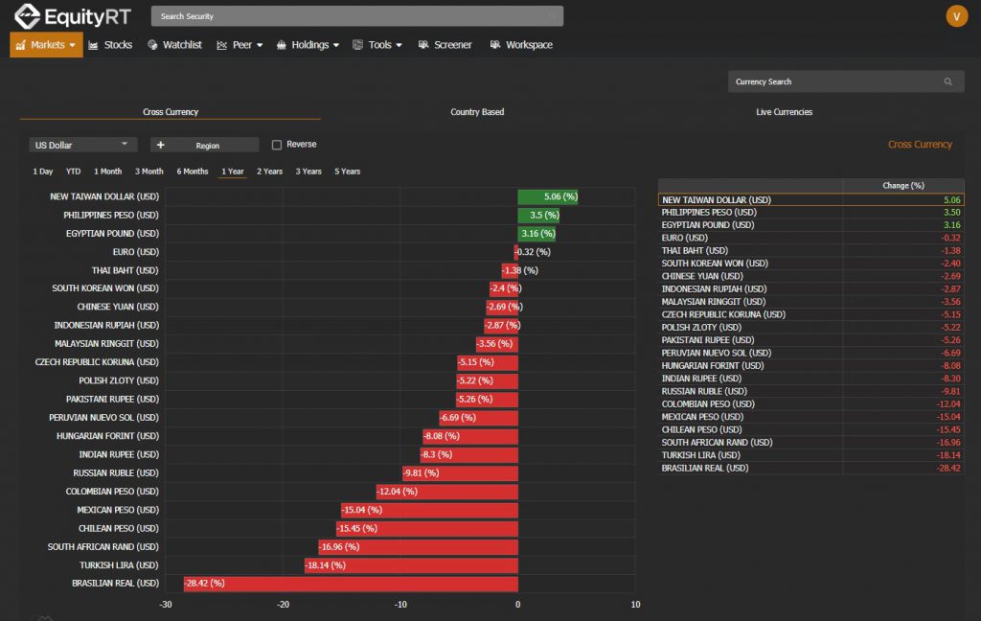
Task: Select the 5 Years period
Action: (x=347, y=172)
